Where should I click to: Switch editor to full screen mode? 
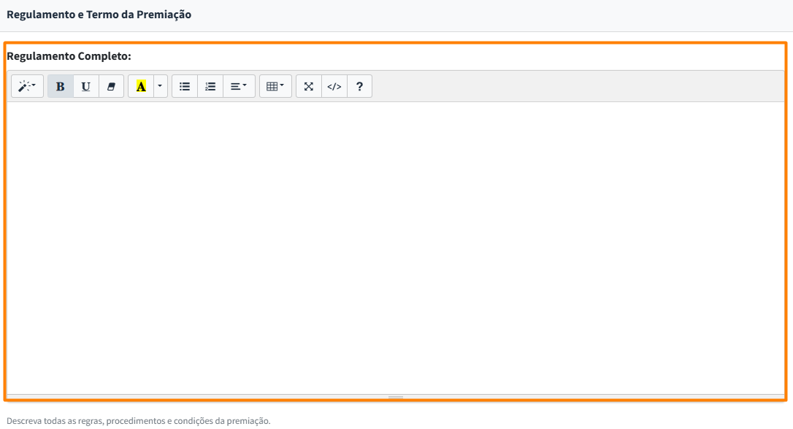click(309, 86)
